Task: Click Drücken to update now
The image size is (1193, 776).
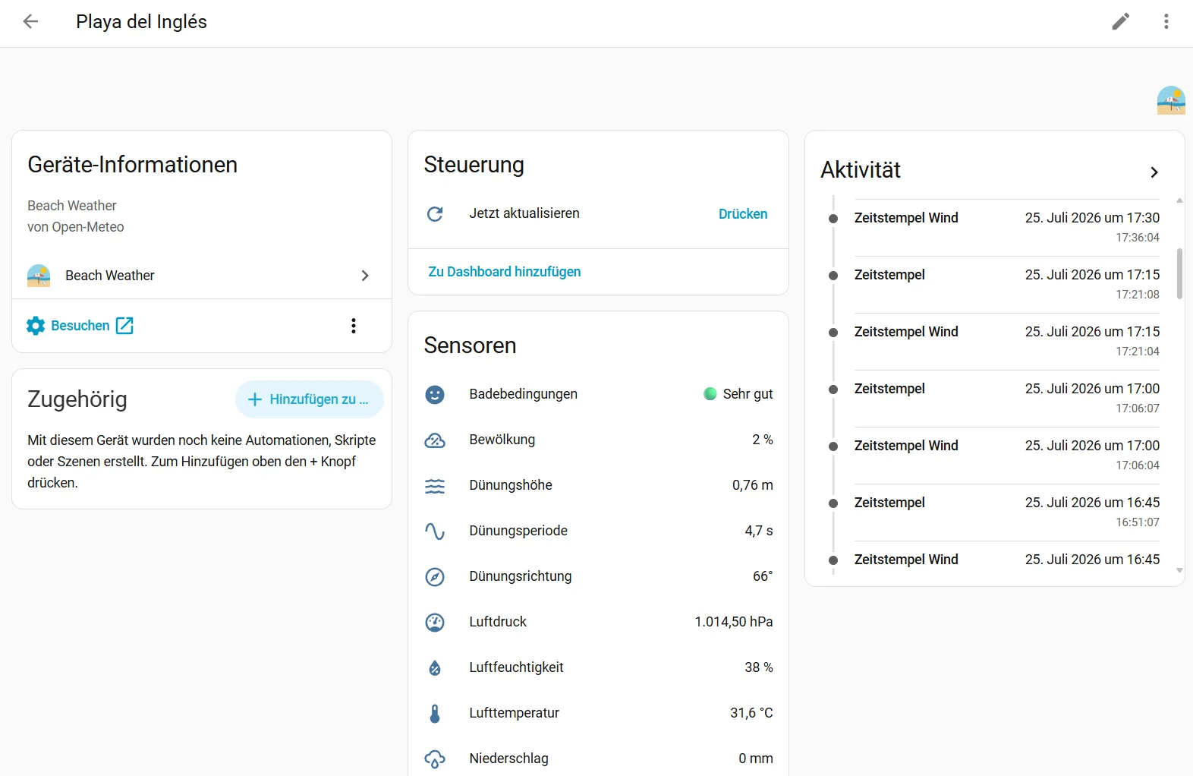Action: (x=743, y=214)
